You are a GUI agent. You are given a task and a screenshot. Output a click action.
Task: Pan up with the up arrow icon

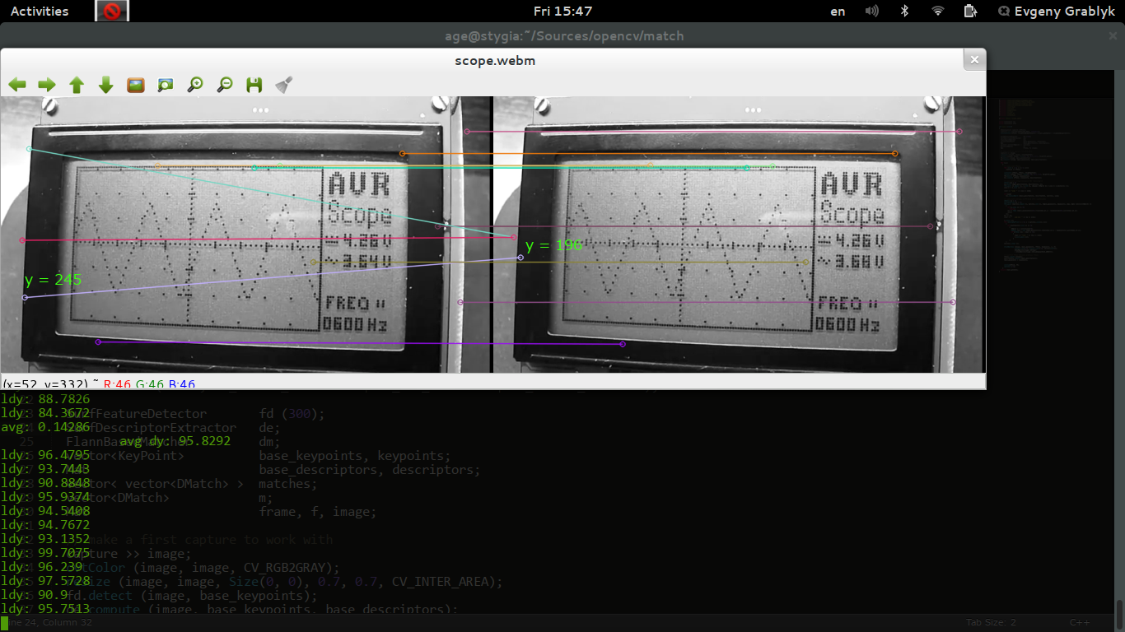(x=77, y=84)
